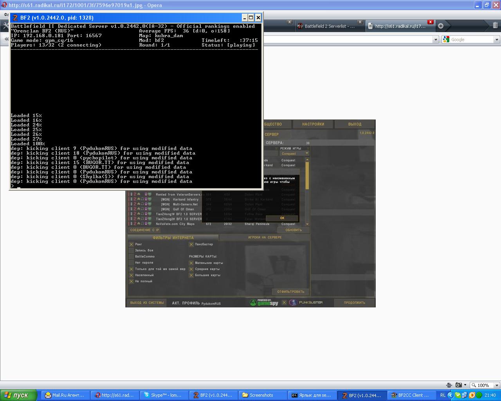Click the page view icon left of camera

tap(449, 385)
